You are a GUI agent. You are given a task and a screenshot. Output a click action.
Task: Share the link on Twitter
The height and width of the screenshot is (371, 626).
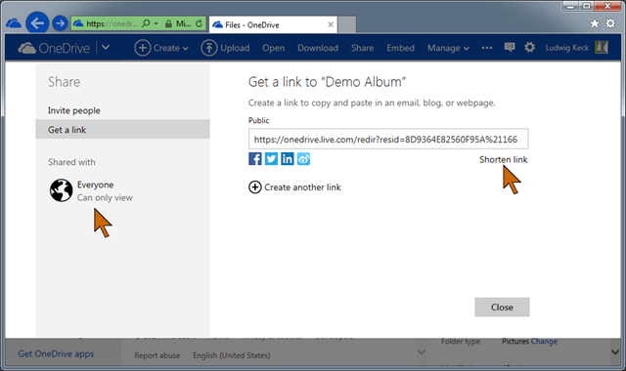271,158
